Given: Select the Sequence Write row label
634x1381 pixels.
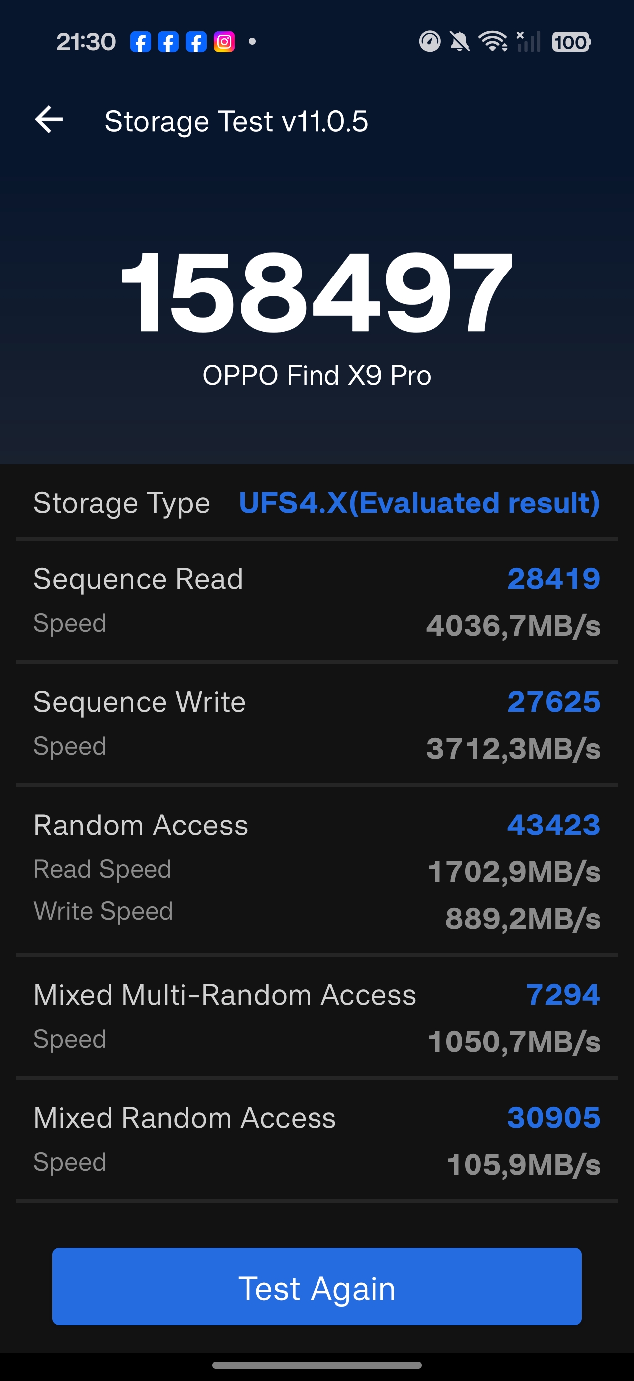Looking at the screenshot, I should (140, 702).
